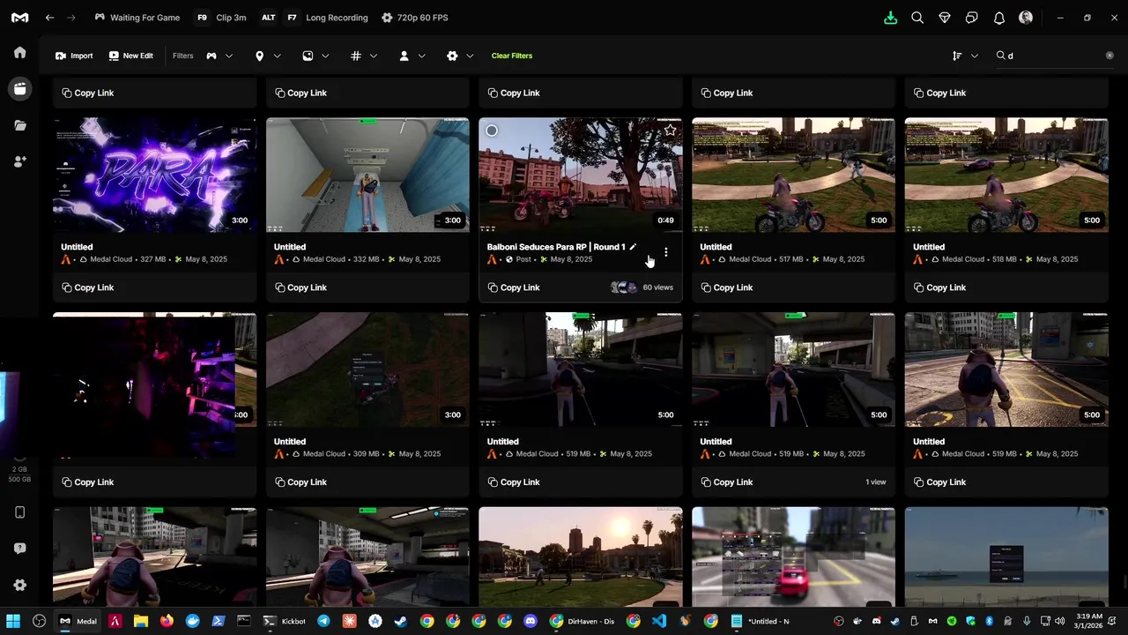Click the search field containing 'd'
Screen dimensions: 1128x635
1054,56
